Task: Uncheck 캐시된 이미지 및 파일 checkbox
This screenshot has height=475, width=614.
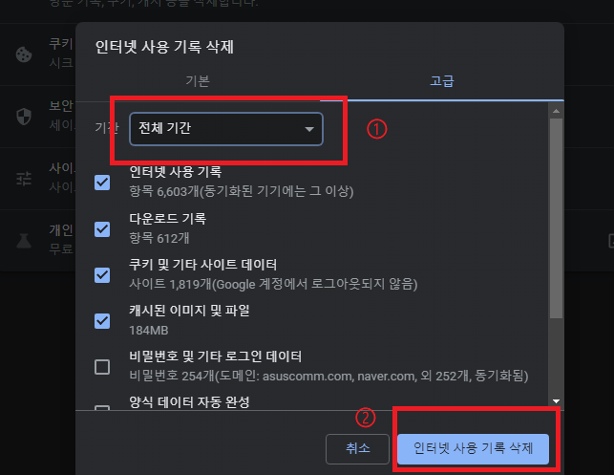Action: (x=102, y=321)
